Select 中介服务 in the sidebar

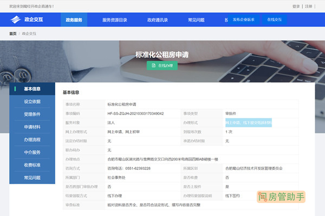[32, 152]
